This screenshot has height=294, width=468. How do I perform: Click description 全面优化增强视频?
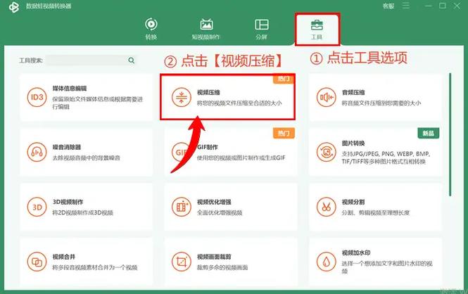click(220, 212)
